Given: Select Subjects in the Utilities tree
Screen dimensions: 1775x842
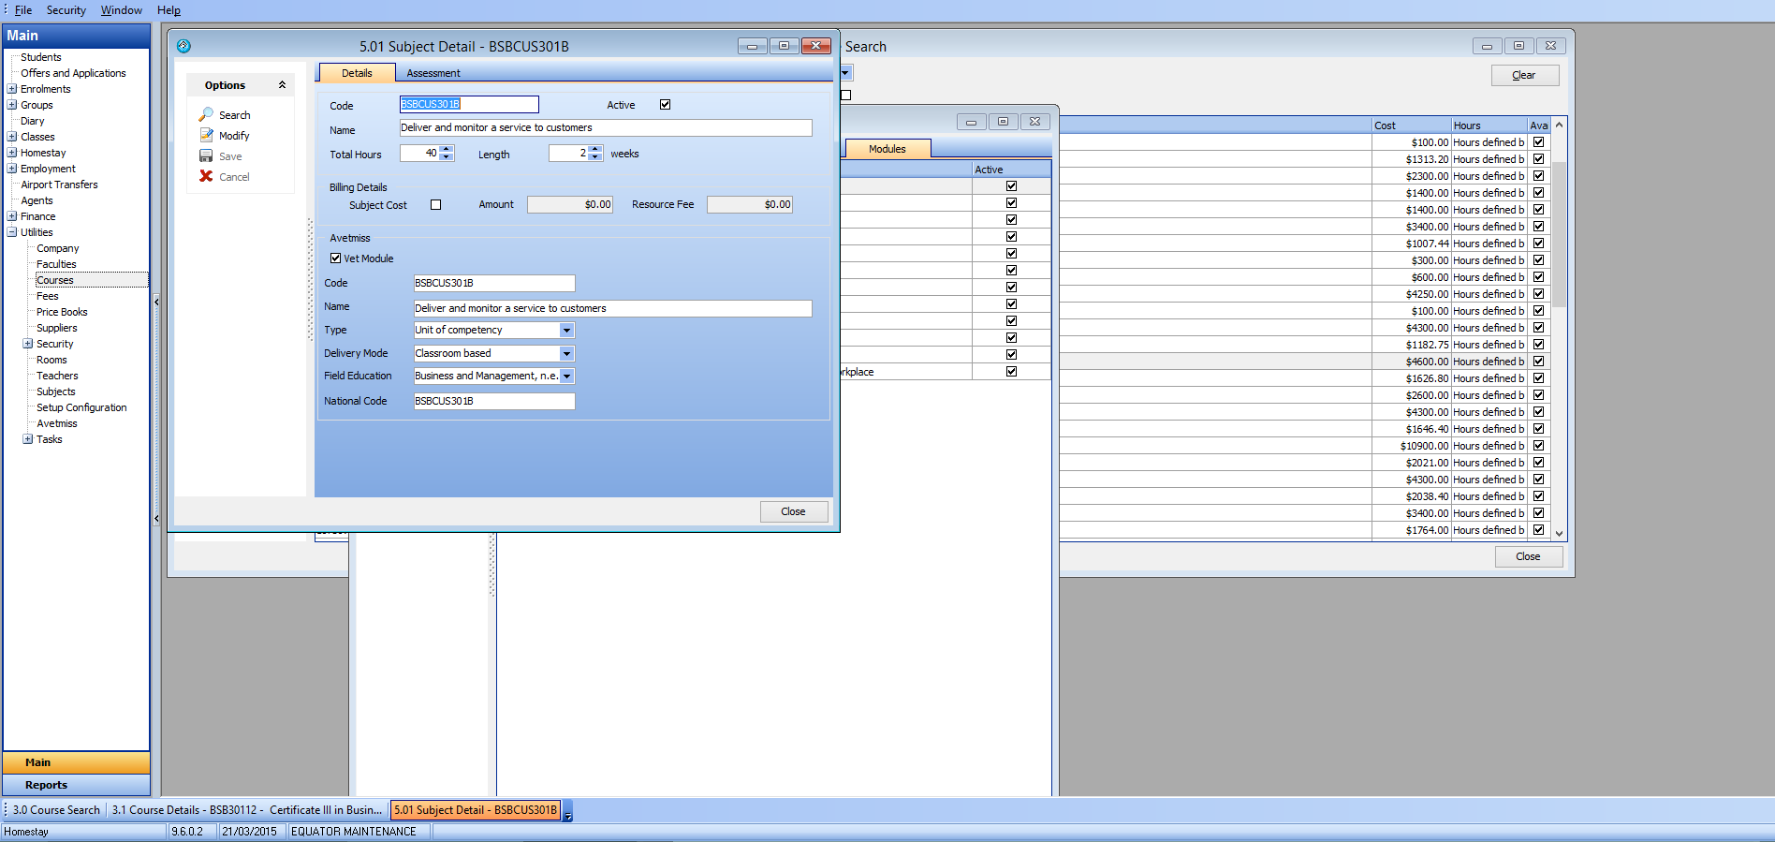Looking at the screenshot, I should [x=56, y=391].
